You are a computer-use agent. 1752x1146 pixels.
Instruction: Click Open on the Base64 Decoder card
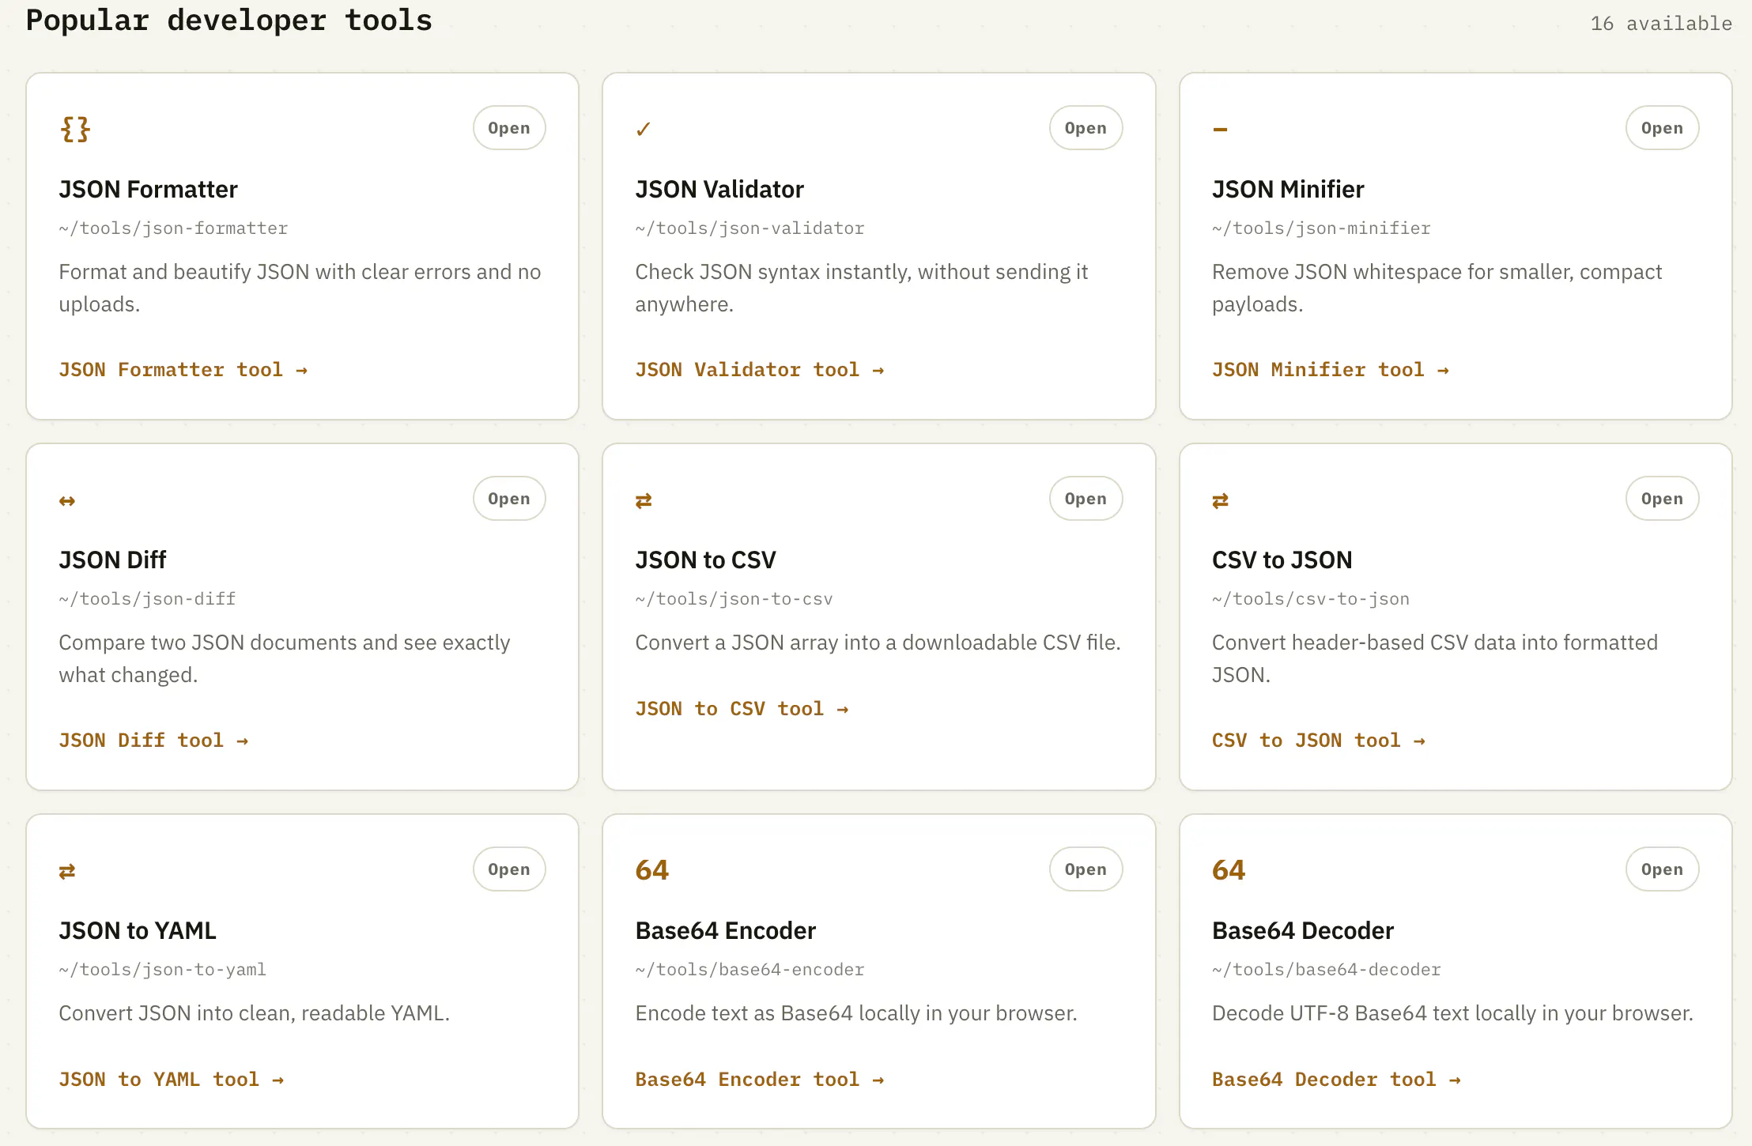click(x=1662, y=869)
